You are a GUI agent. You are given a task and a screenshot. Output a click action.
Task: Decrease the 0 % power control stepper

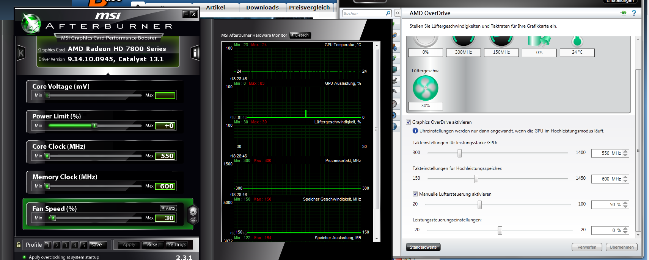point(625,232)
